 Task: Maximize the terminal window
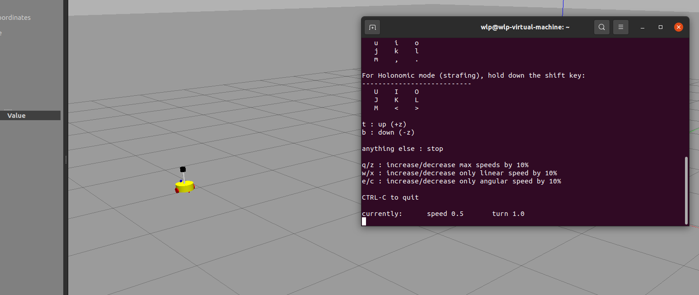click(661, 27)
